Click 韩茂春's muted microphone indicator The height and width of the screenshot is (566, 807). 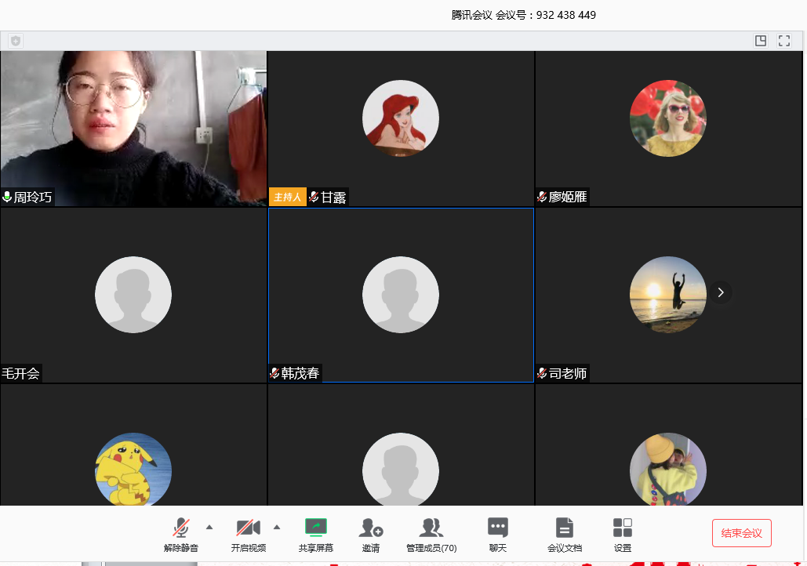pyautogui.click(x=274, y=373)
